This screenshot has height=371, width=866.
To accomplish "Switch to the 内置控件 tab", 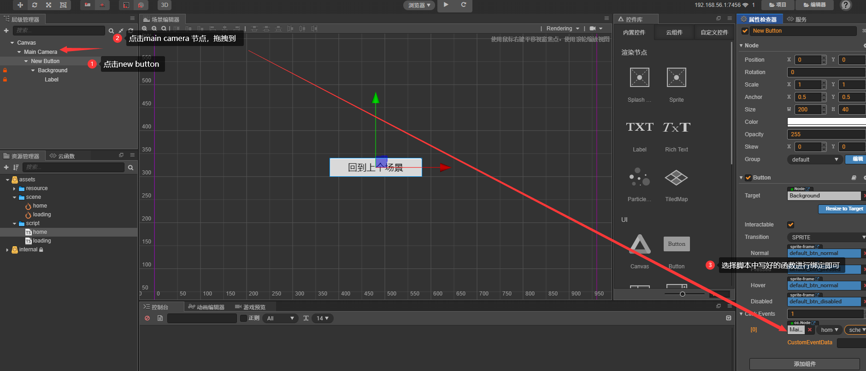I will coord(634,32).
